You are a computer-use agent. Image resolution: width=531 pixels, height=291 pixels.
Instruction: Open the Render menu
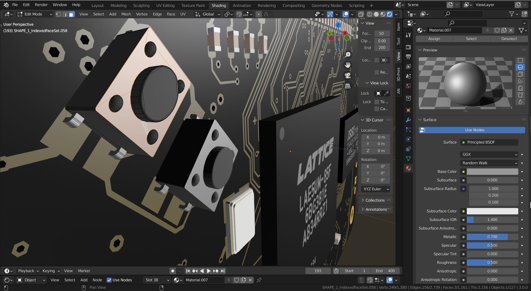[x=41, y=5]
